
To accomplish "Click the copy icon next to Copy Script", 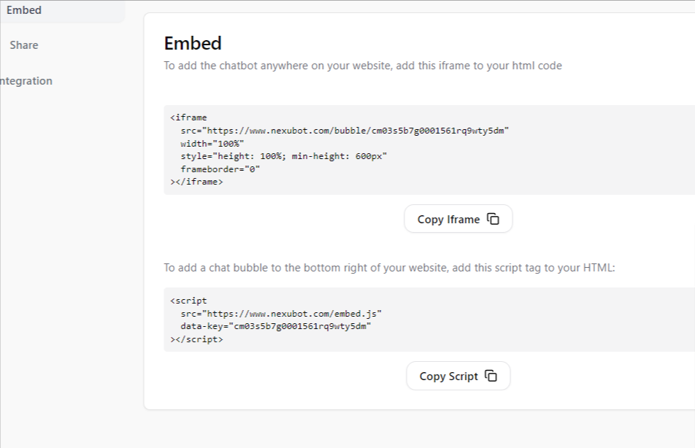I will pyautogui.click(x=491, y=376).
